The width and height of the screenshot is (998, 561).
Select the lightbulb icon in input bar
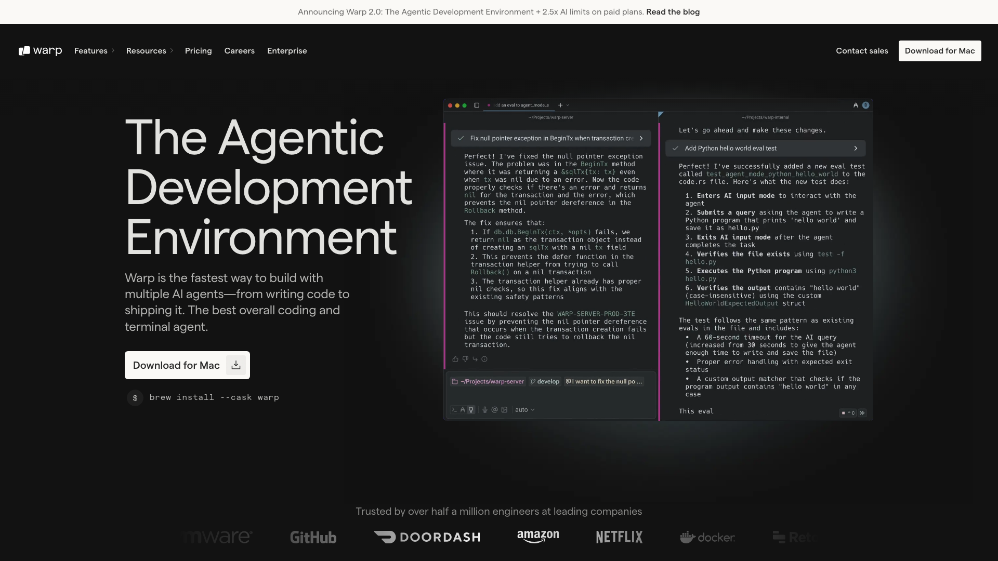pos(471,410)
